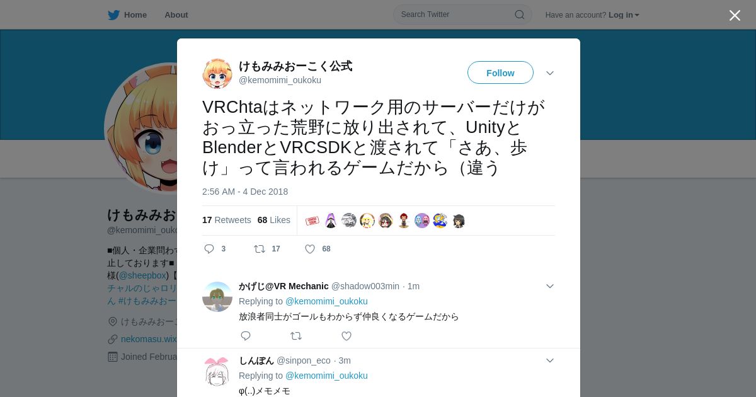756x397 pixels.
Task: Reply to かげじ@VR Mechanic's comment
Action: pyautogui.click(x=246, y=336)
